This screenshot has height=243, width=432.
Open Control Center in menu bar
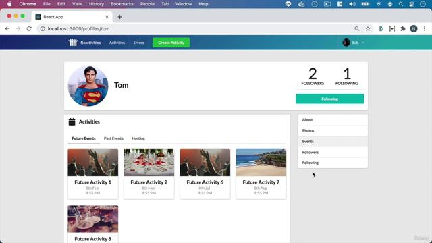pos(412,4)
